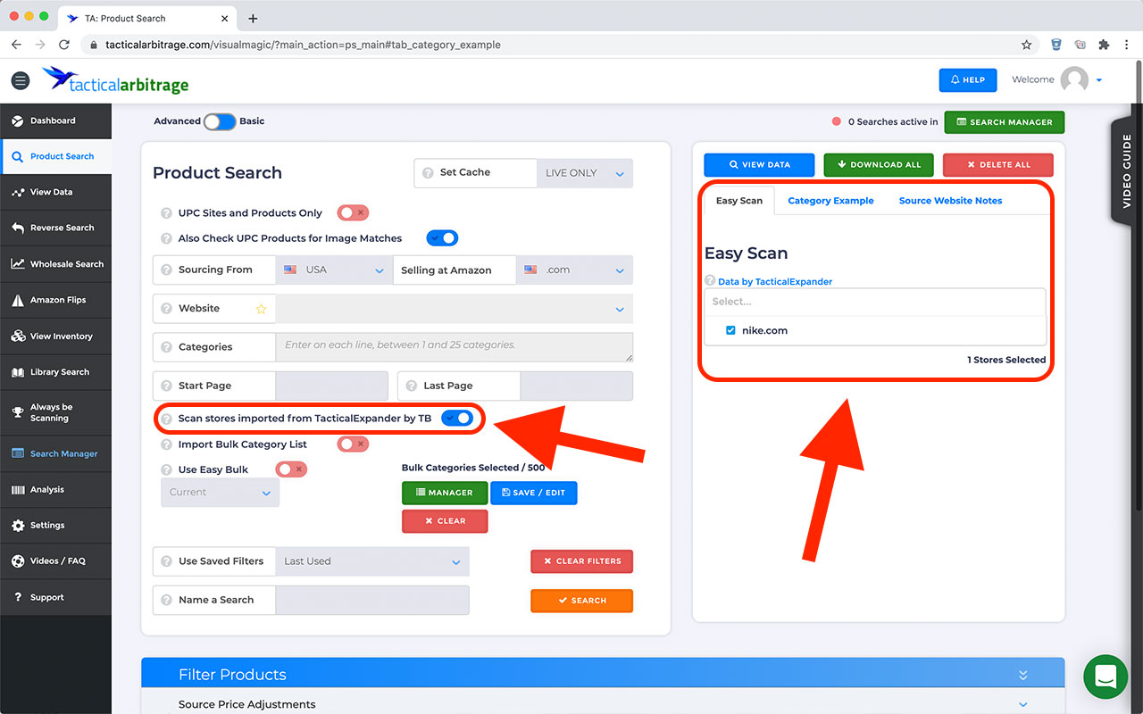Switch to the Source Website Notes tab
Screen dimensions: 1143x714
950,201
